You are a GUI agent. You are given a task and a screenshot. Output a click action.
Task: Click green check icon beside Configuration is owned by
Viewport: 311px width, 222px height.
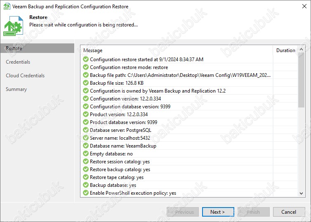(x=86, y=91)
